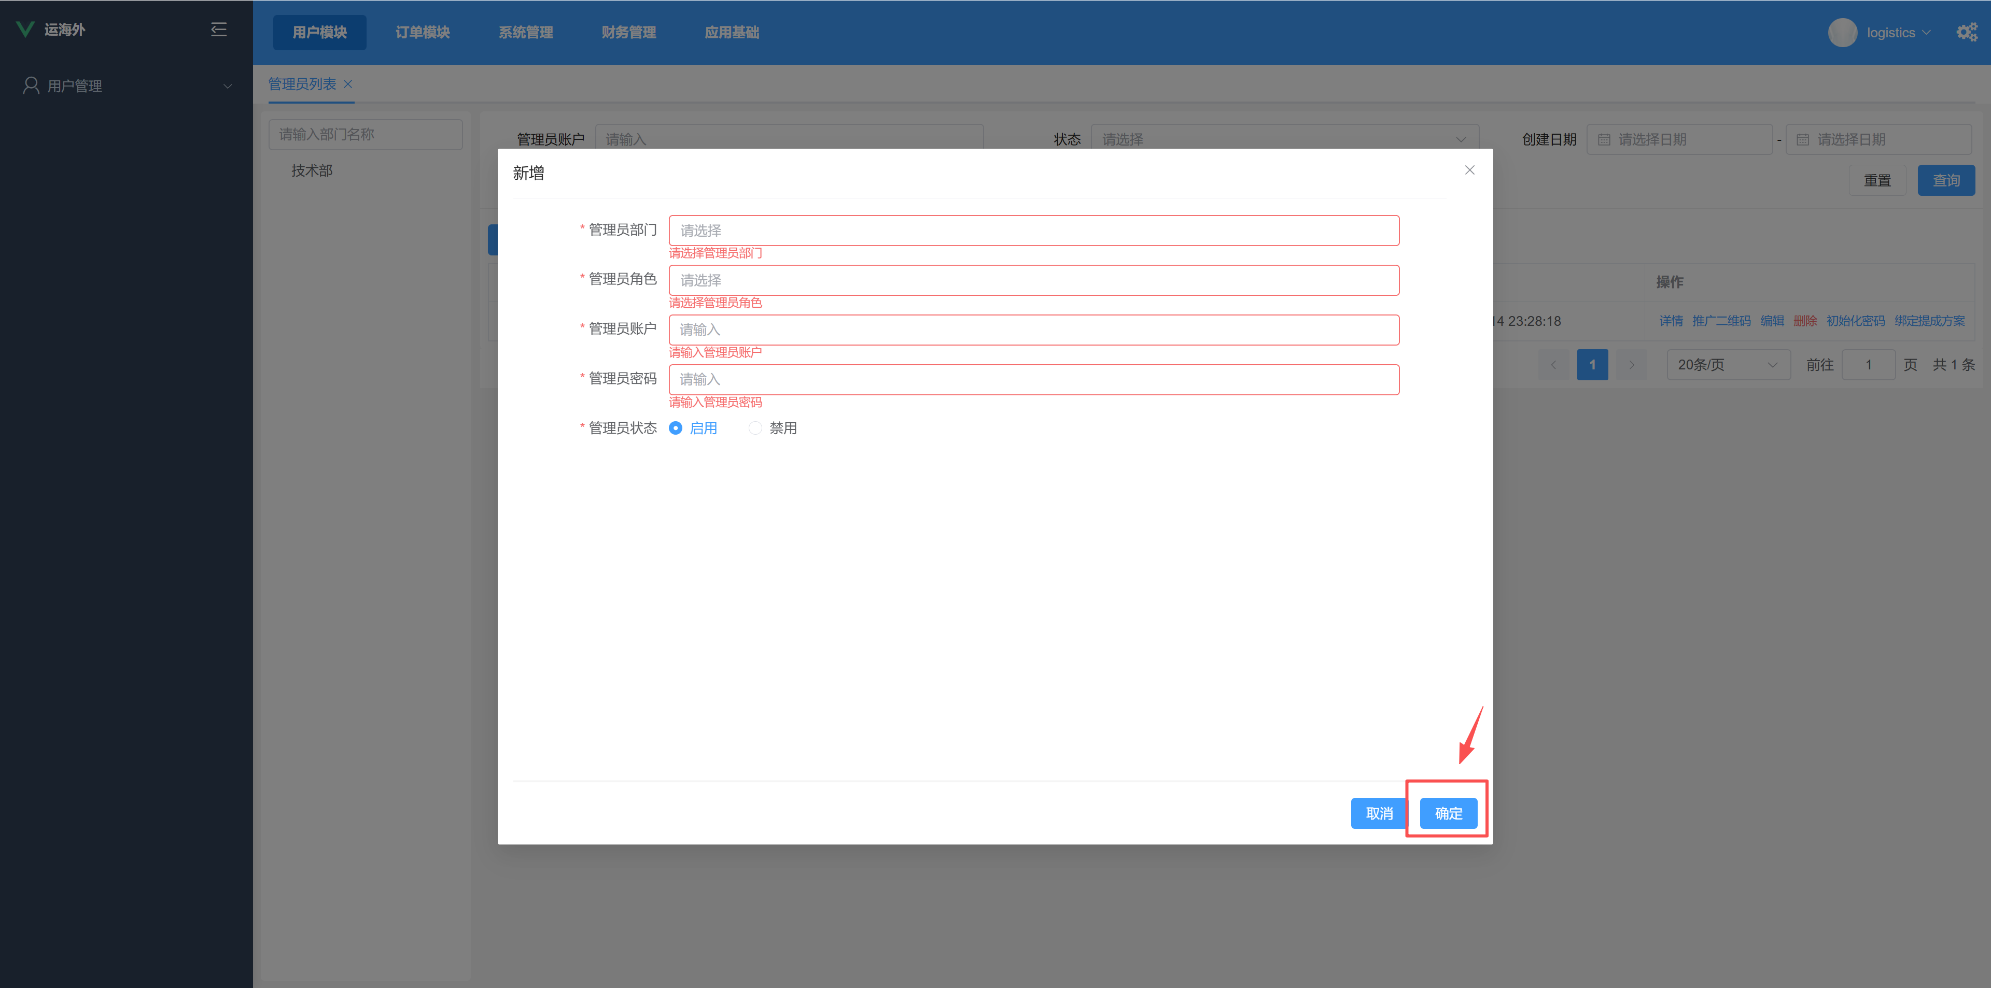Close the 管理员列表 tab with X

pos(348,84)
